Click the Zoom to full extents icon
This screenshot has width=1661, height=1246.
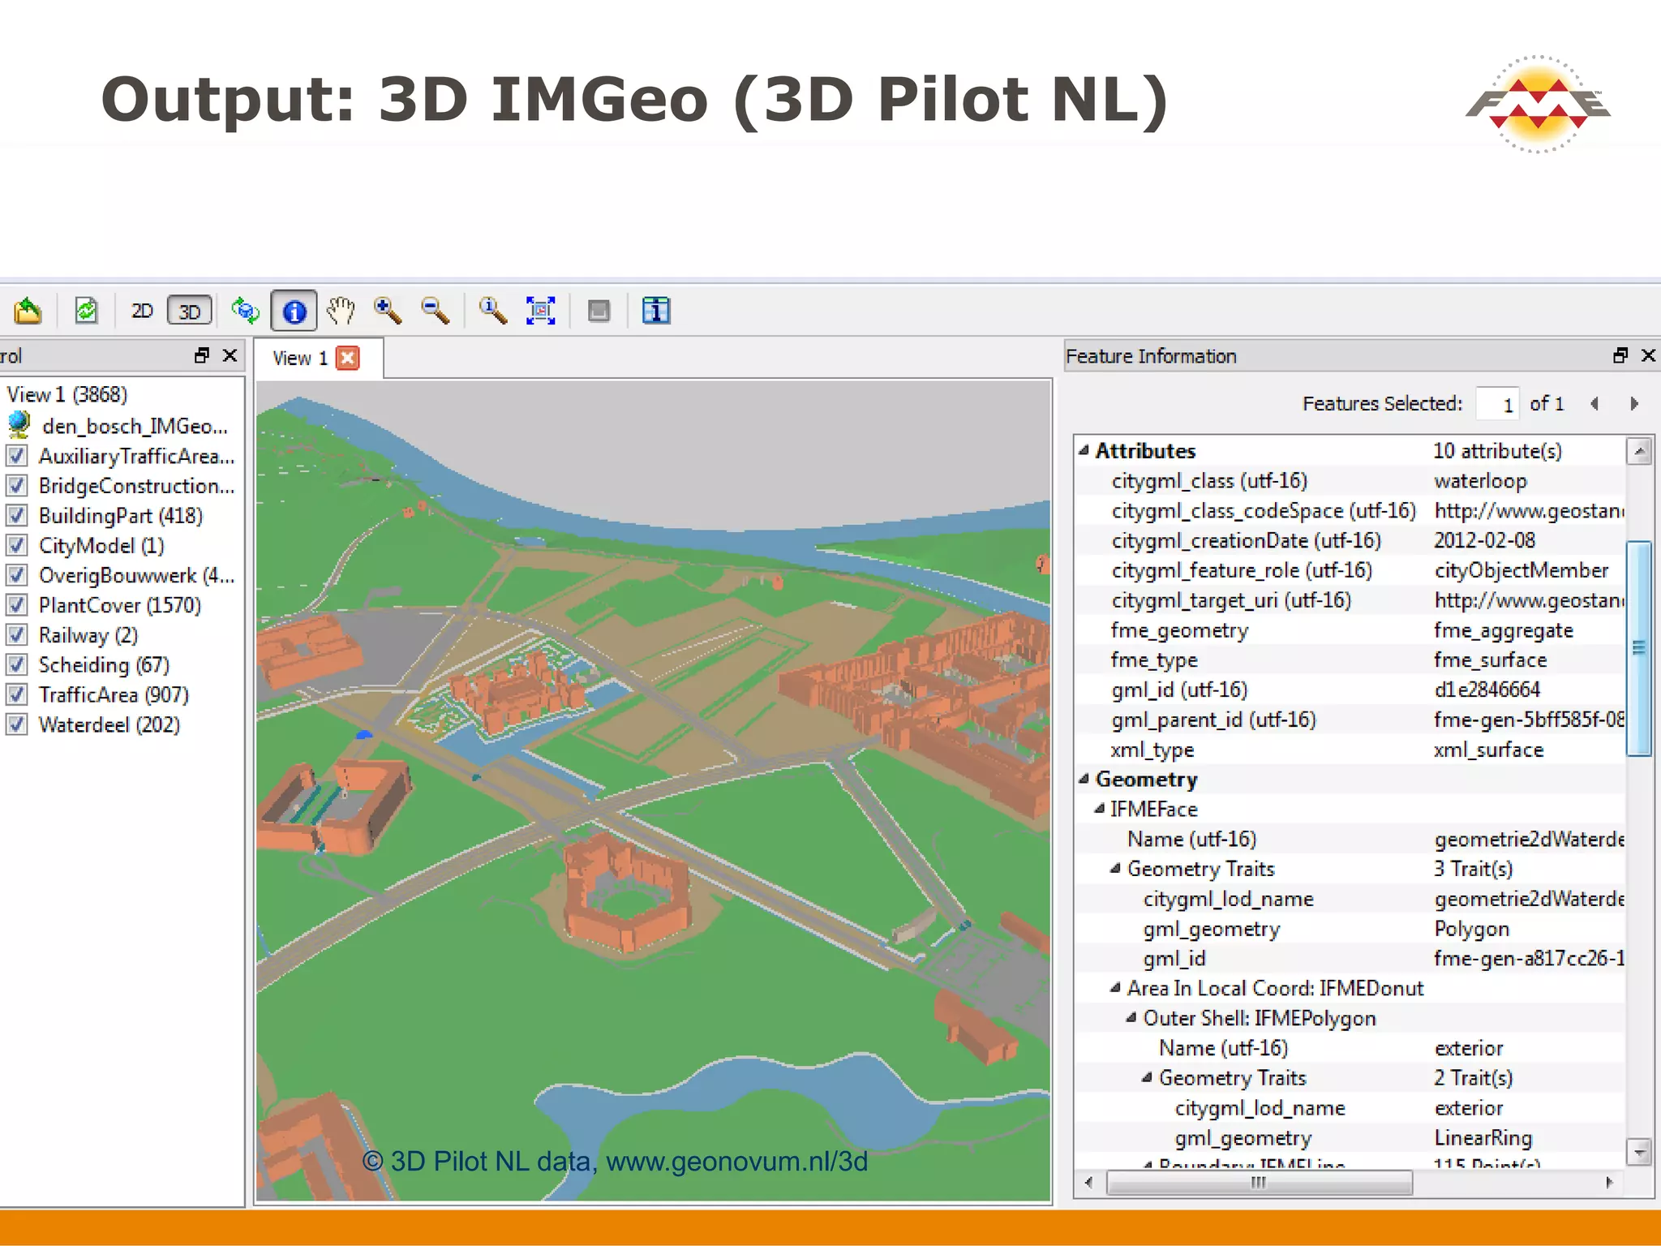541,311
